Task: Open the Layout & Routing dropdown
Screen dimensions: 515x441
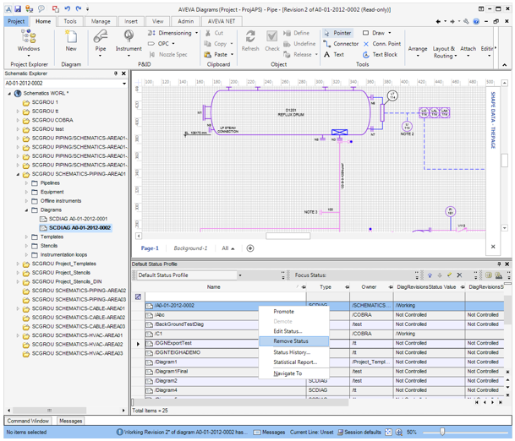Action: click(x=445, y=52)
